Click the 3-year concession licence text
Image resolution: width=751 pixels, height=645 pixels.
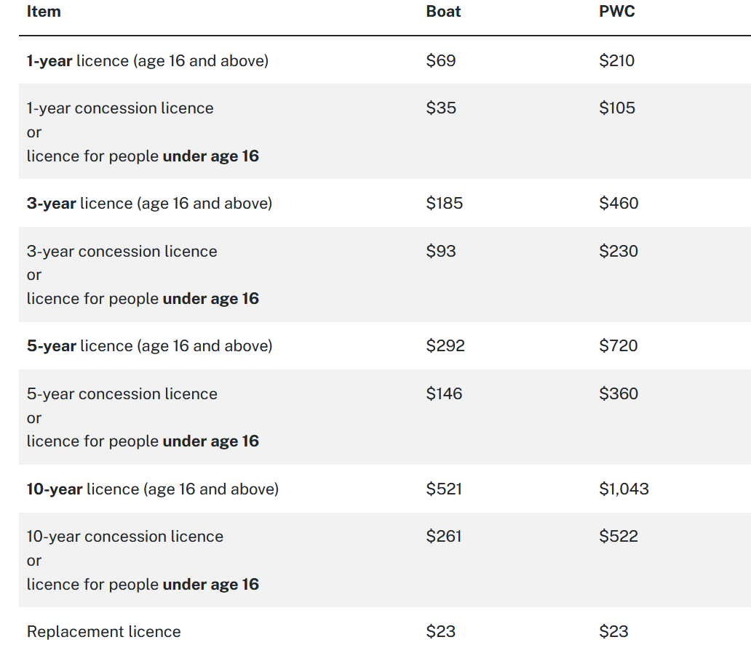point(122,251)
